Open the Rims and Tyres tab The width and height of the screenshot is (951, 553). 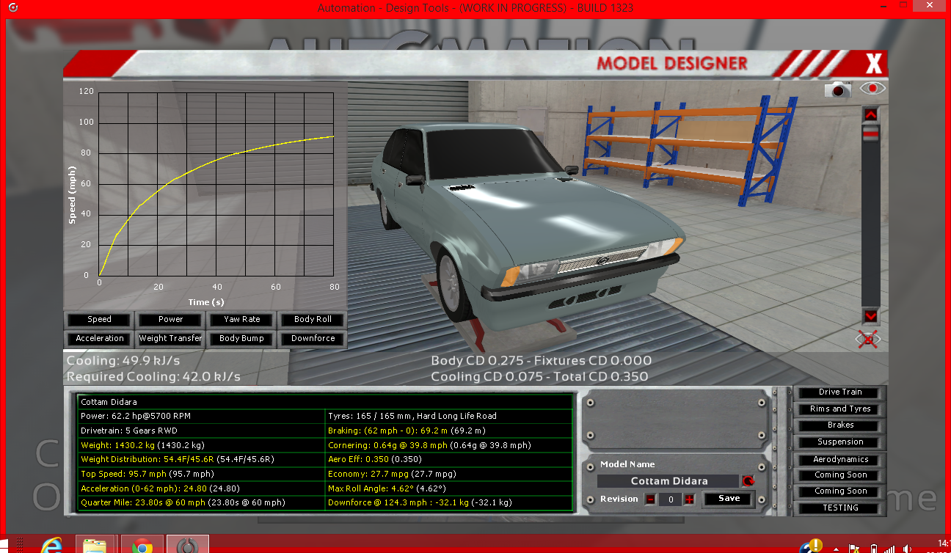[x=840, y=409]
